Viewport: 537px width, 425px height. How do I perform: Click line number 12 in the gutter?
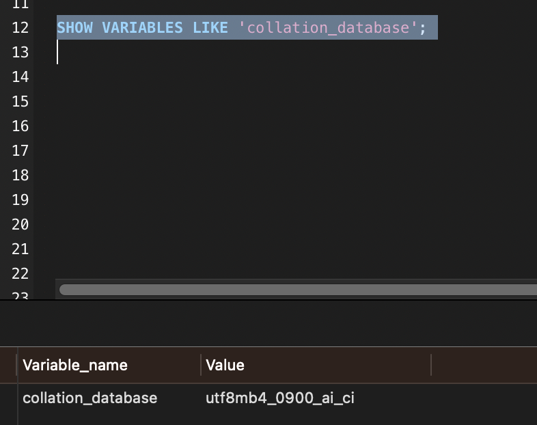pyautogui.click(x=20, y=28)
